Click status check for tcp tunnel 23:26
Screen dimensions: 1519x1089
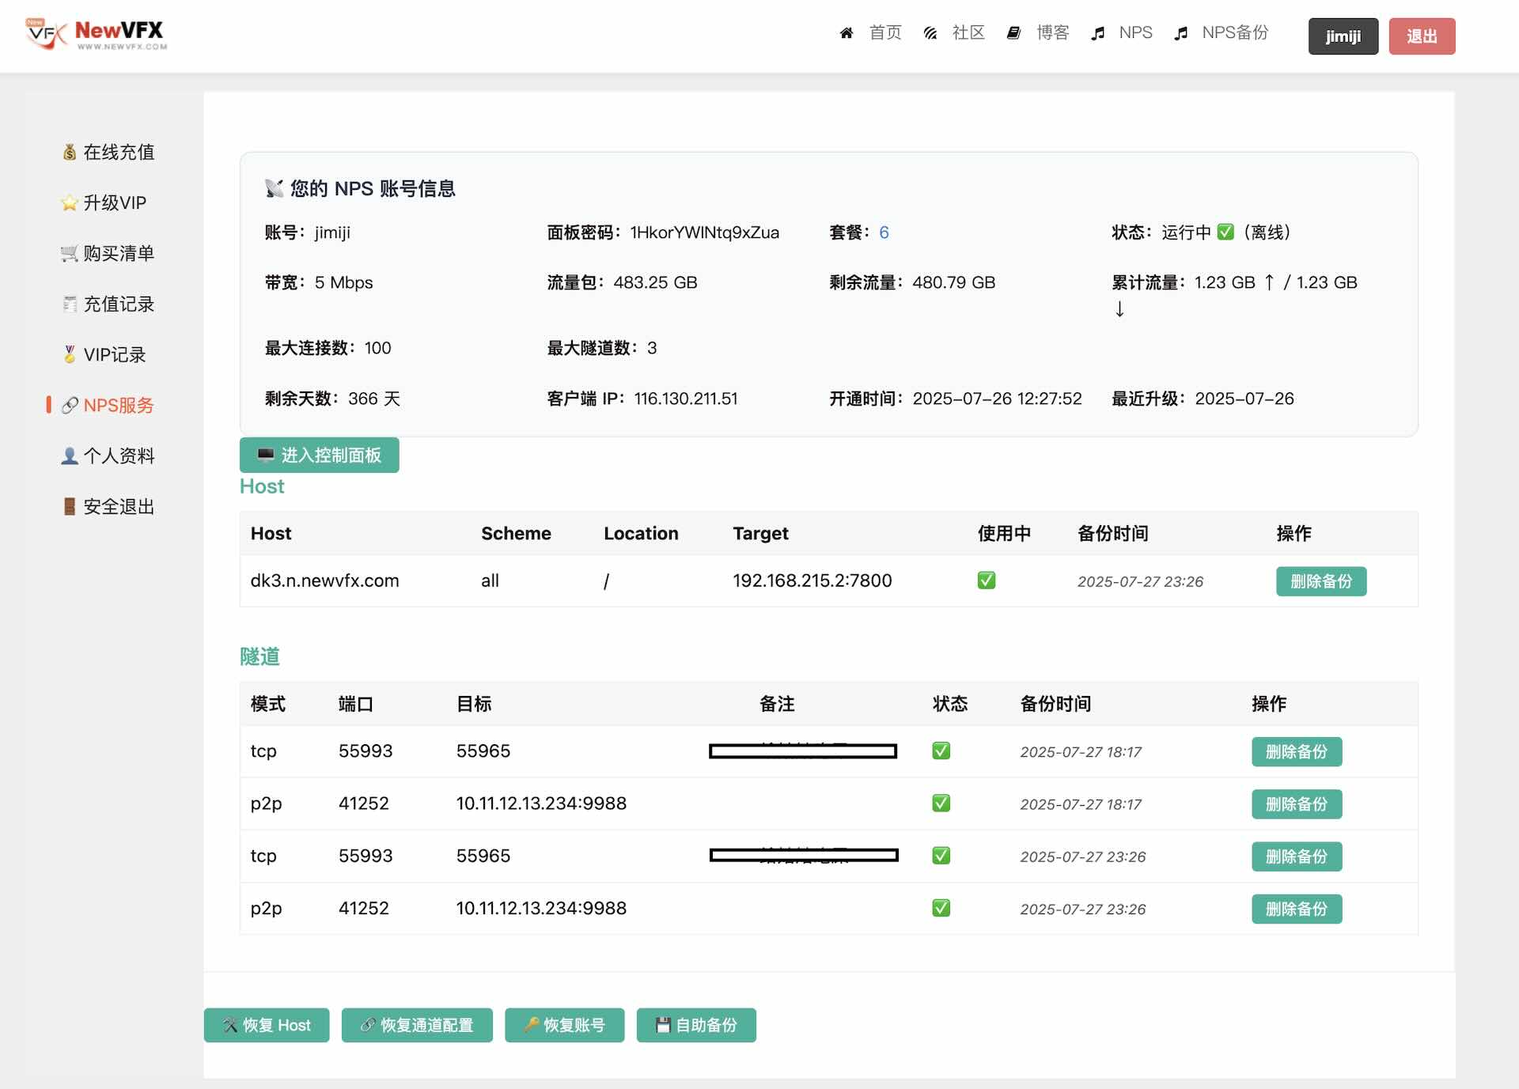[941, 856]
